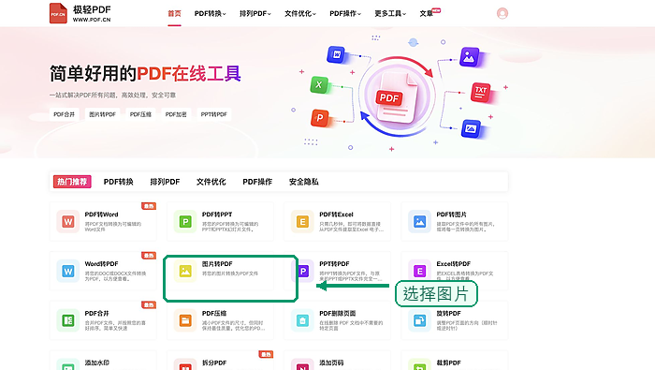Open the 裁剪PDF tool card
This screenshot has width=655, height=370.
pos(455,361)
